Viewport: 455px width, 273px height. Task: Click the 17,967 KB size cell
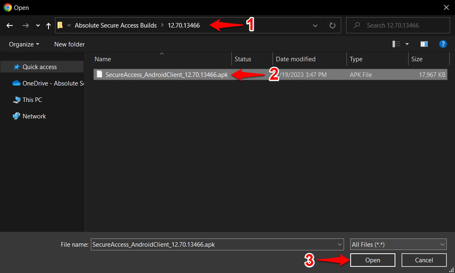click(432, 74)
